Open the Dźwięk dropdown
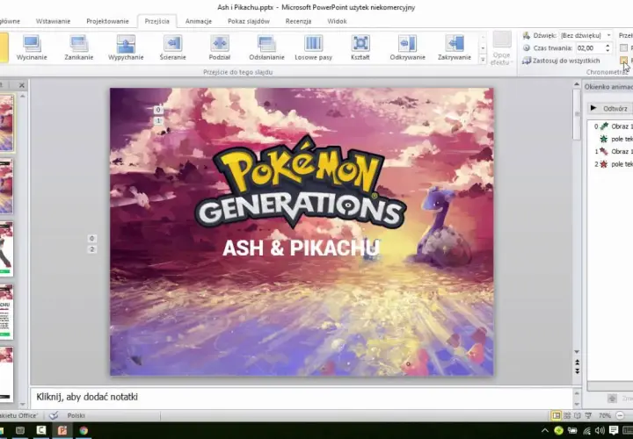The image size is (633, 439). pos(608,35)
